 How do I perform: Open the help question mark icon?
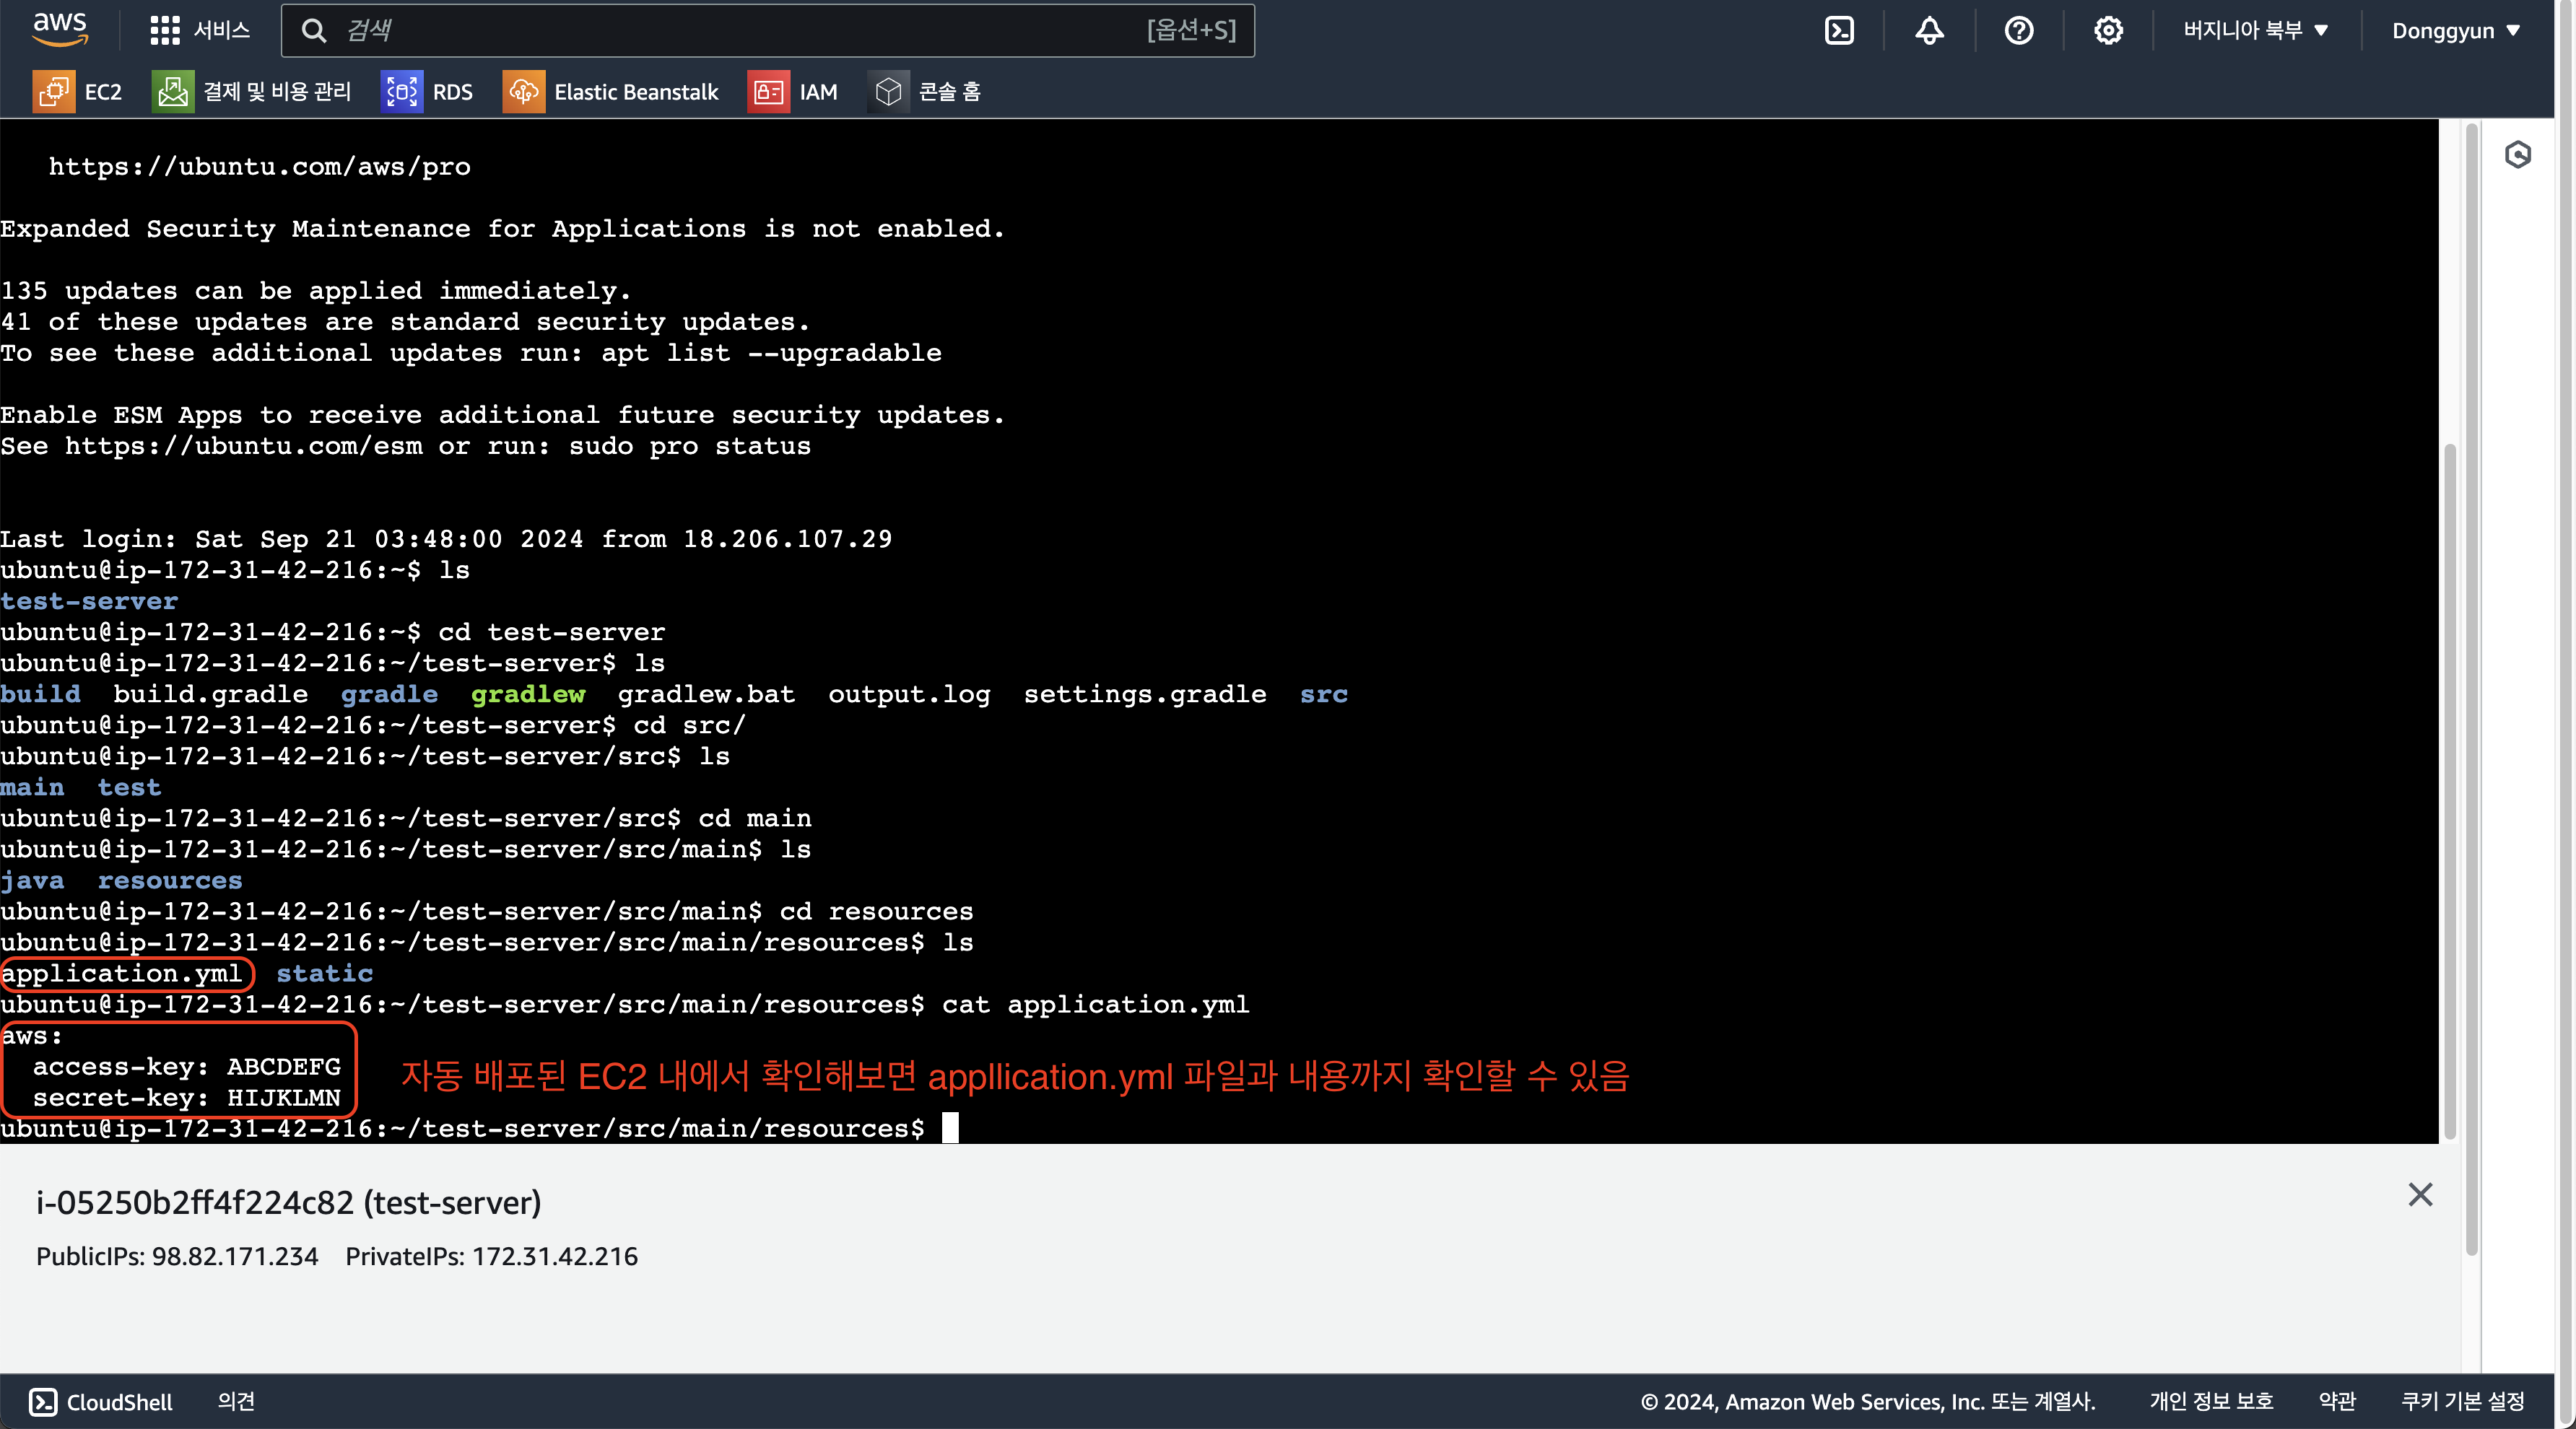point(2018,31)
